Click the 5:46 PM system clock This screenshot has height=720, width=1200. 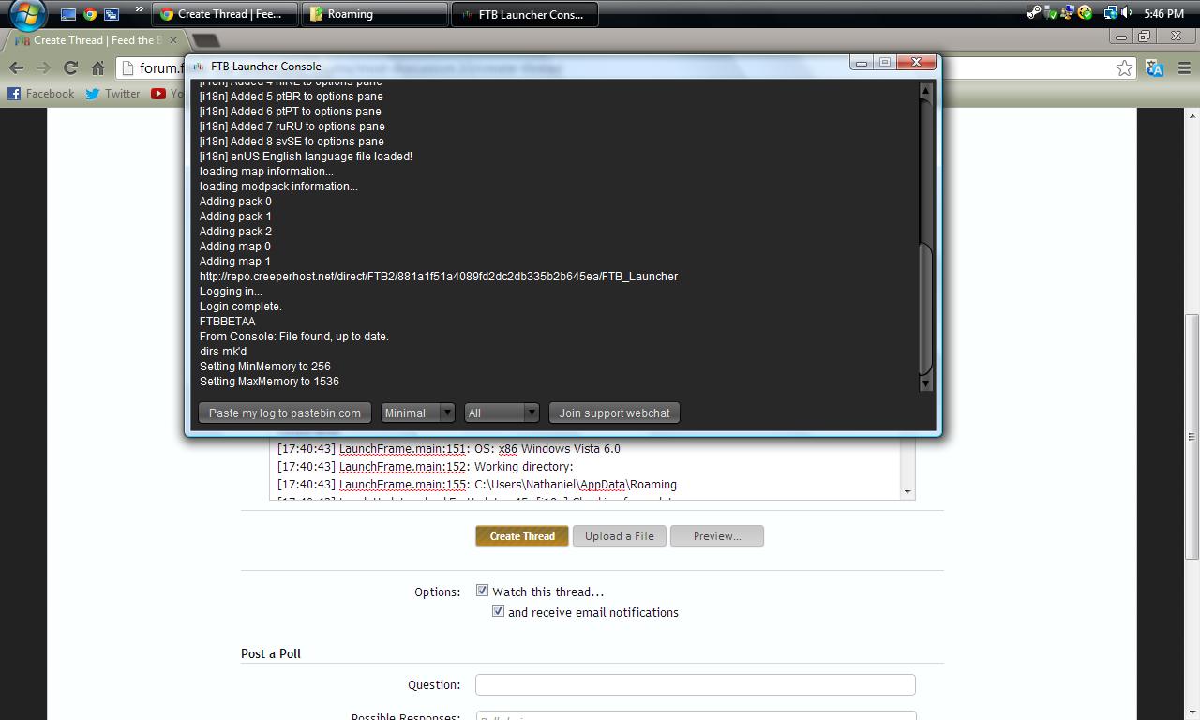click(1163, 14)
